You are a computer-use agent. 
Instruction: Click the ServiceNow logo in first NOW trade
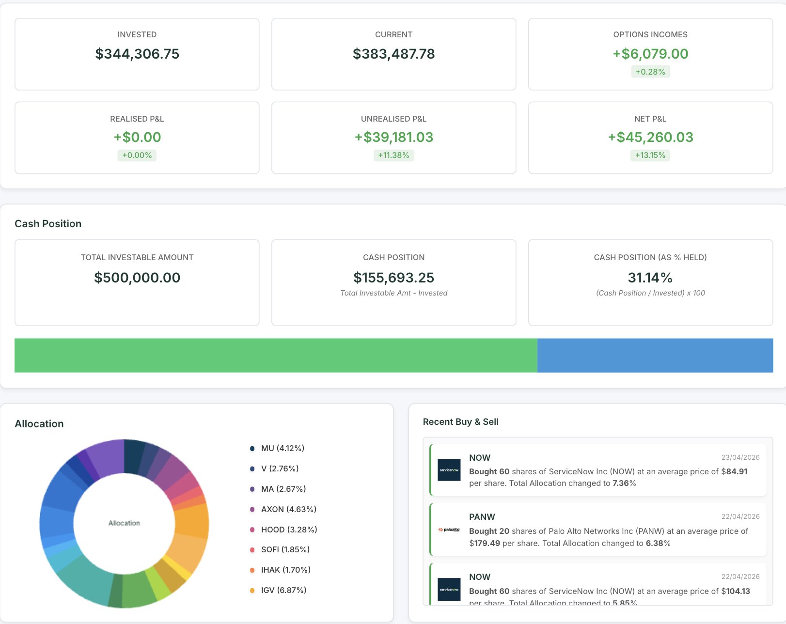[x=449, y=470]
